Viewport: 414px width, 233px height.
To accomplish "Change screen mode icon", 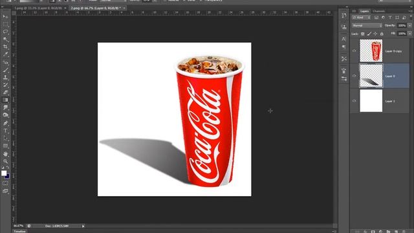I will pyautogui.click(x=5, y=191).
